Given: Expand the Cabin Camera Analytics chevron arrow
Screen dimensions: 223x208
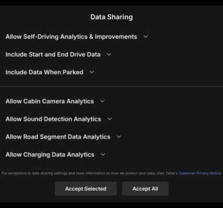Looking at the screenshot, I should point(103,101).
